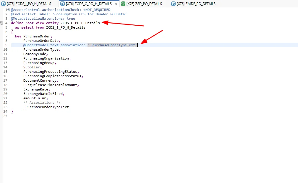Click the 'as select from' keywords
This screenshot has width=298, height=183.
point(30,27)
